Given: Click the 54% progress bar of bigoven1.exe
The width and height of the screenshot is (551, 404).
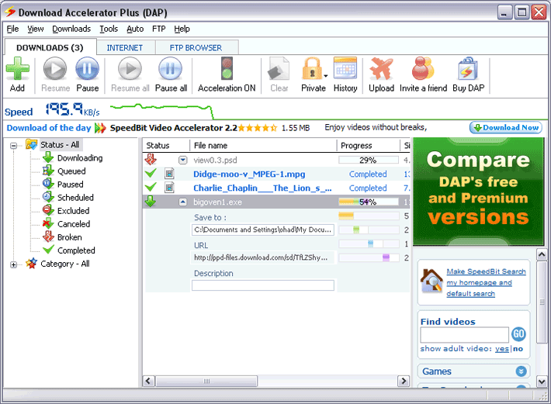Looking at the screenshot, I should coord(369,202).
